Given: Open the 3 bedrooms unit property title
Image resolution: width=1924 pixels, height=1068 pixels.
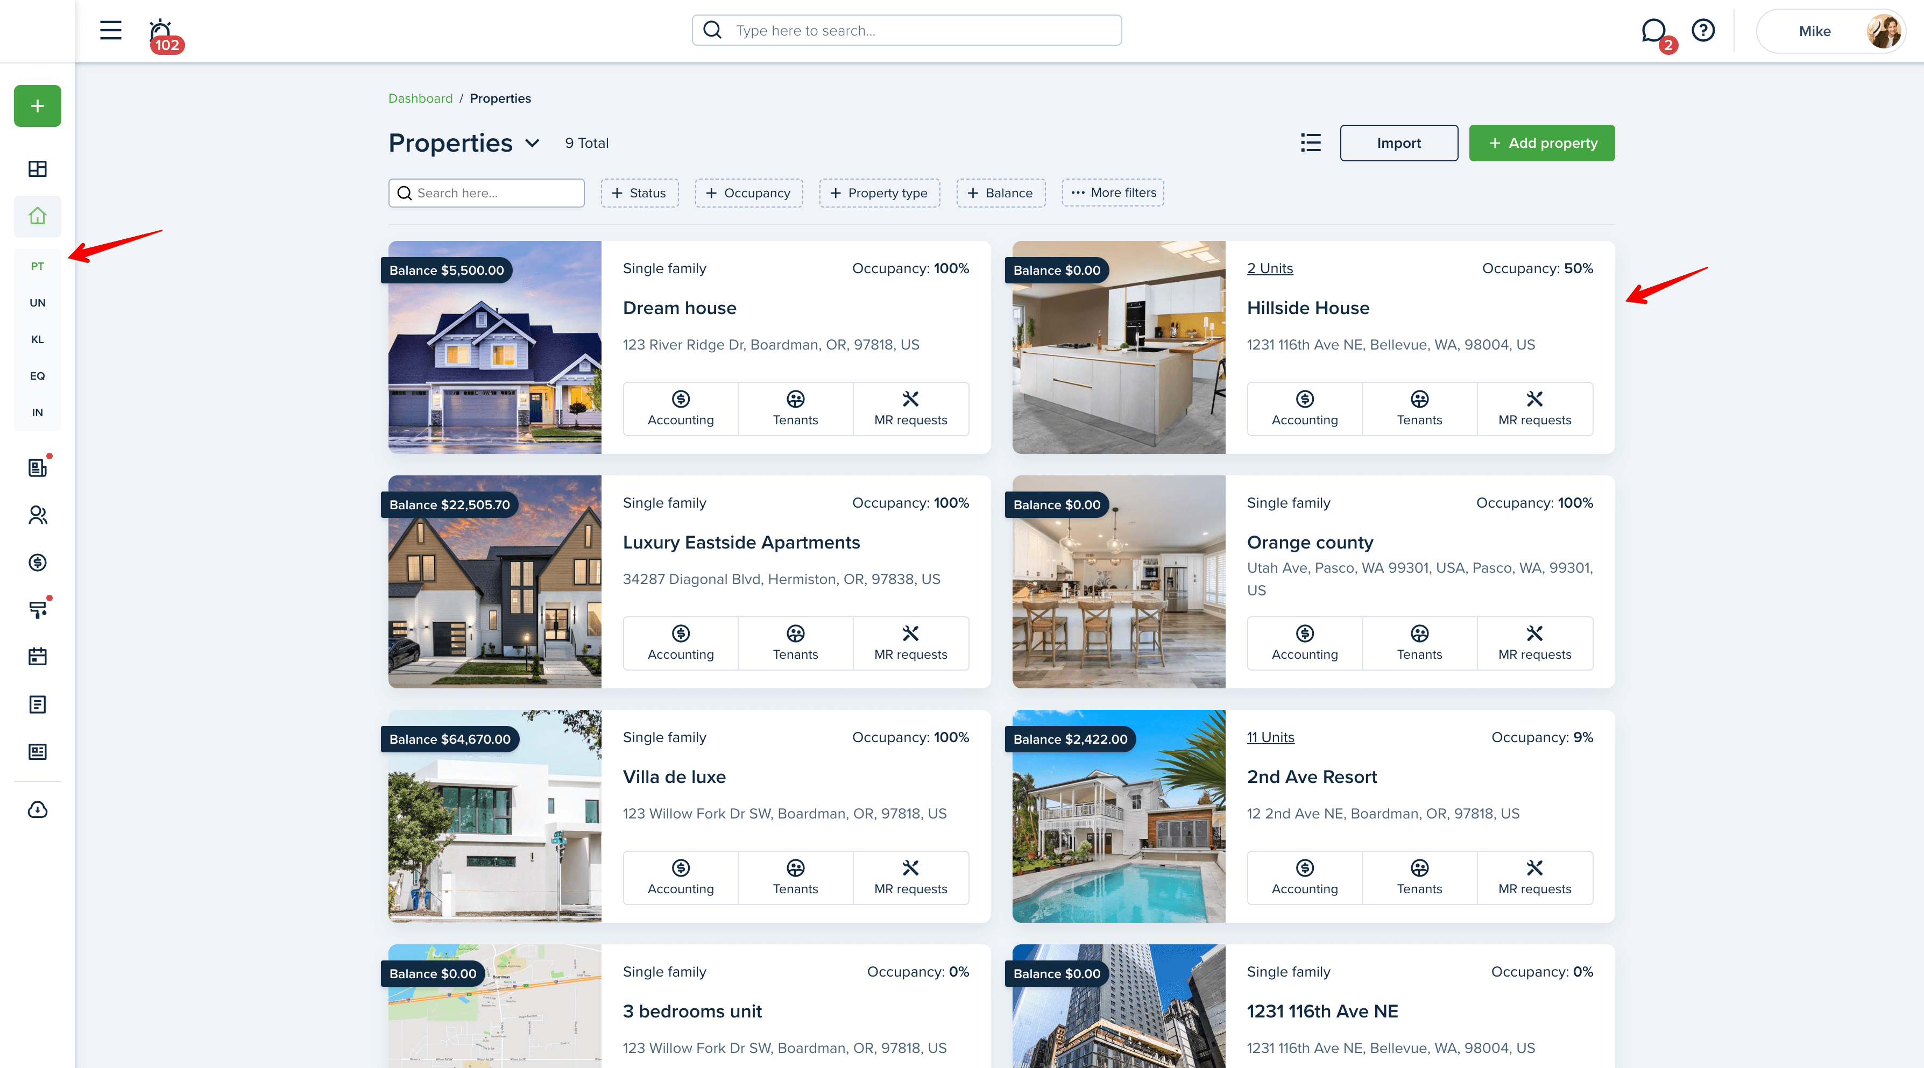Looking at the screenshot, I should (692, 1010).
